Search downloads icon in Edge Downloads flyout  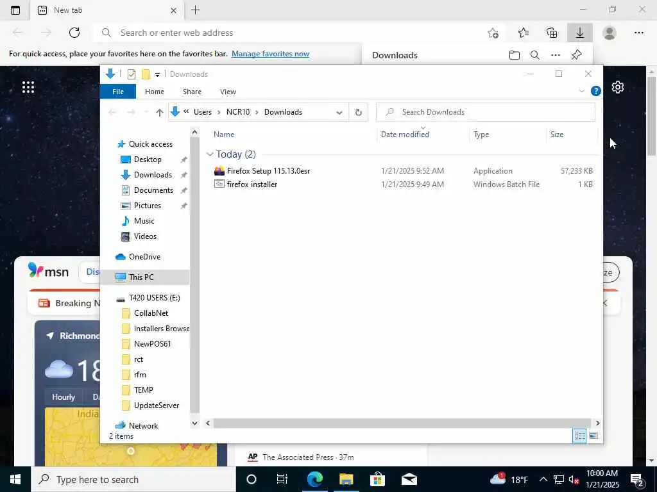[x=534, y=55]
